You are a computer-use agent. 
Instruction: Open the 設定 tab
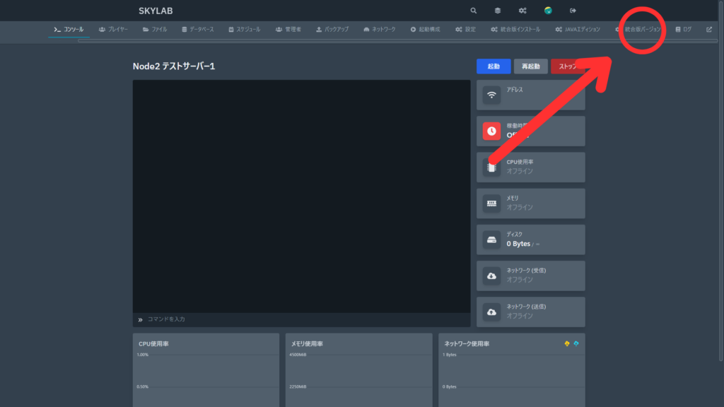[x=465, y=30]
